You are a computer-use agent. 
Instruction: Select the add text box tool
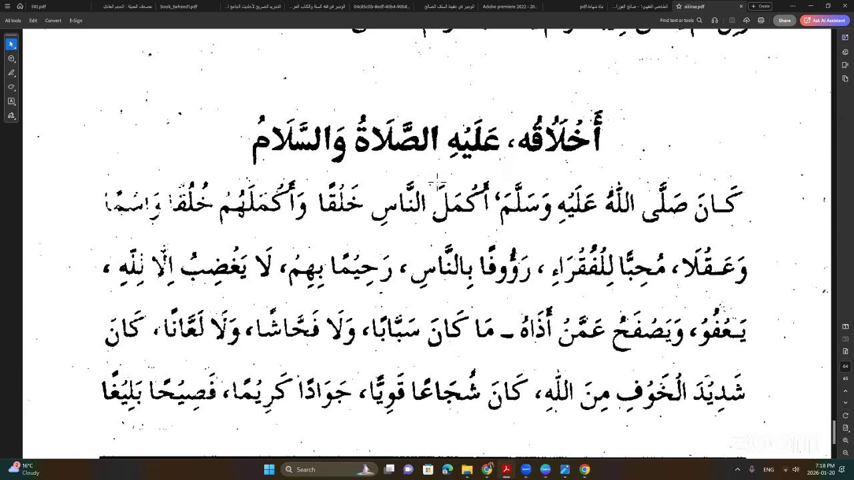click(x=11, y=101)
